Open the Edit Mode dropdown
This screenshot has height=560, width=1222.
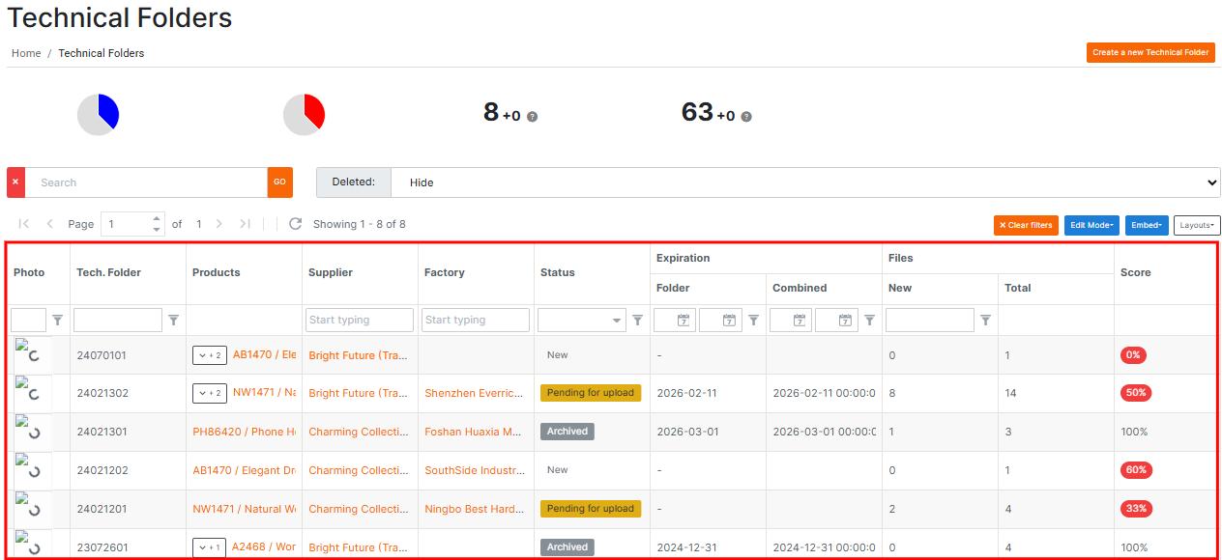tap(1091, 225)
